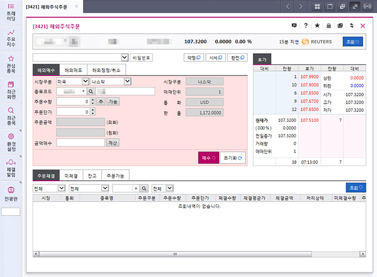Switch to the 미체결 tab
The height and width of the screenshot is (277, 377).
click(x=70, y=176)
